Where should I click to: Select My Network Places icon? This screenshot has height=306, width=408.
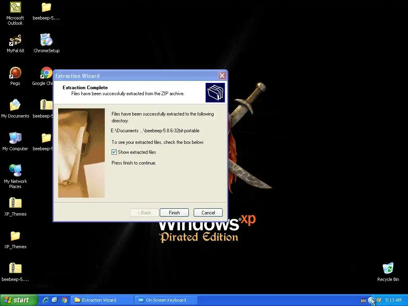(x=16, y=177)
